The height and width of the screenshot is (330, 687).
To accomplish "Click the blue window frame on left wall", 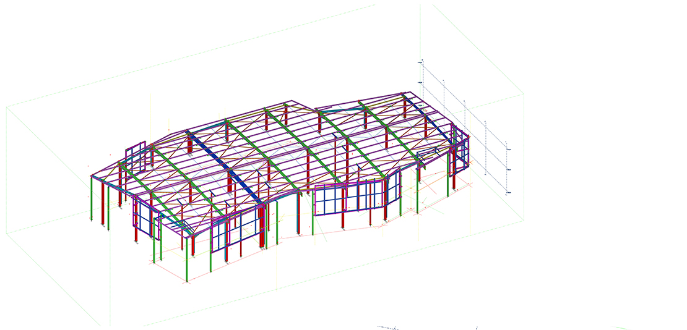I will [x=144, y=216].
